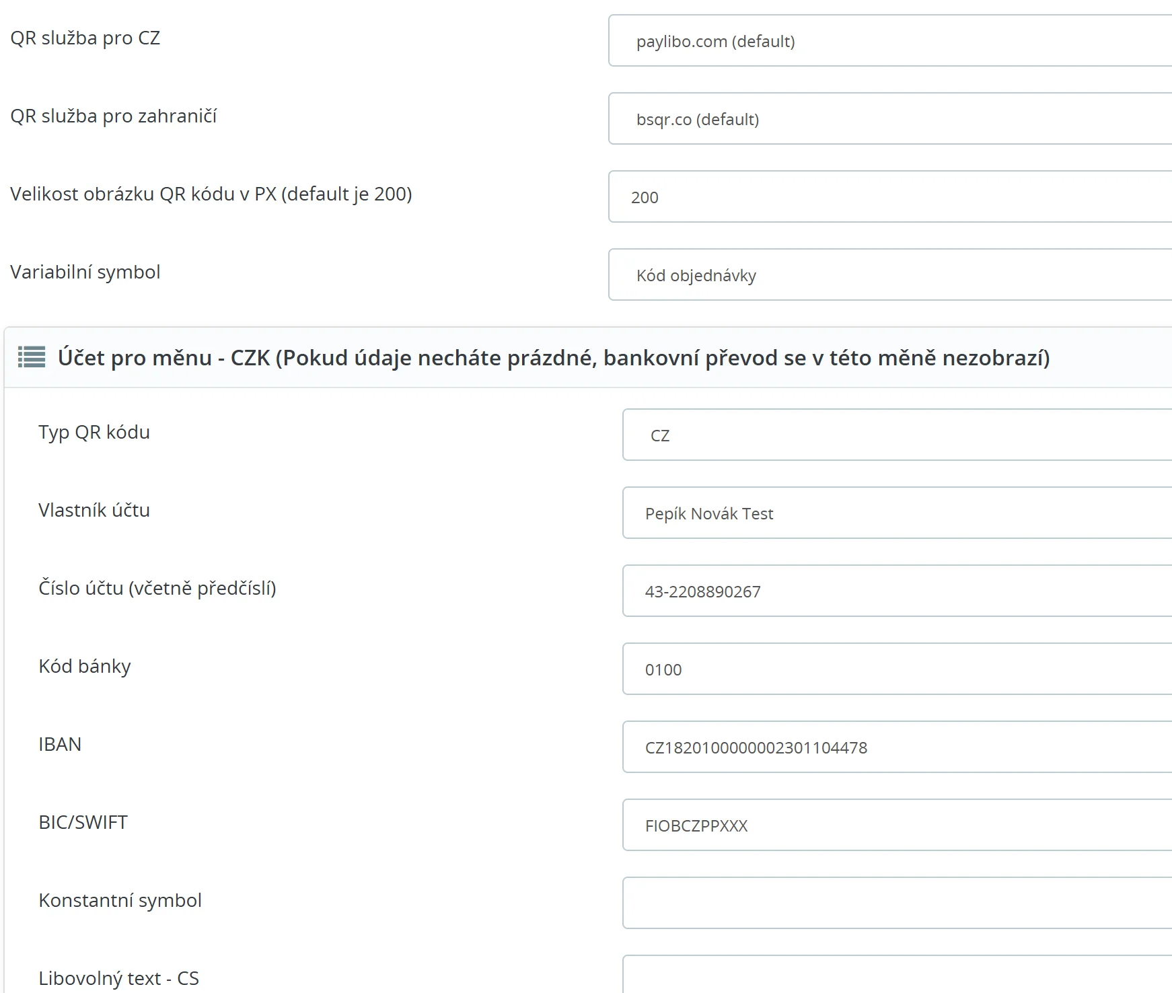Click the QR image size field showing 200
The height and width of the screenshot is (993, 1172).
[889, 197]
